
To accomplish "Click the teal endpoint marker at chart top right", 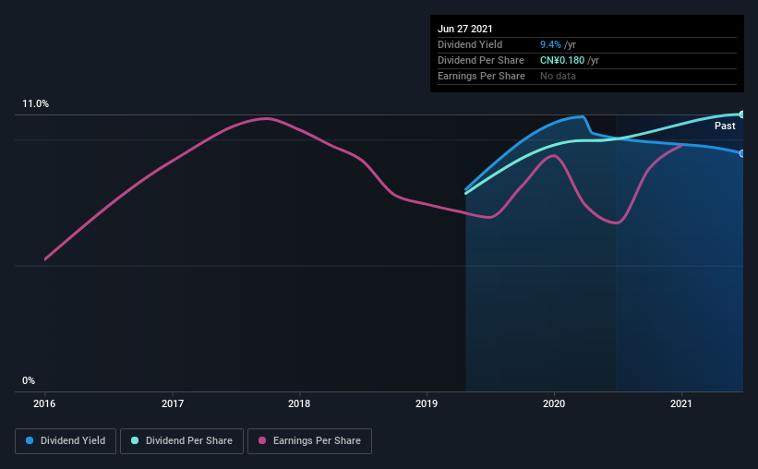I will coord(742,114).
